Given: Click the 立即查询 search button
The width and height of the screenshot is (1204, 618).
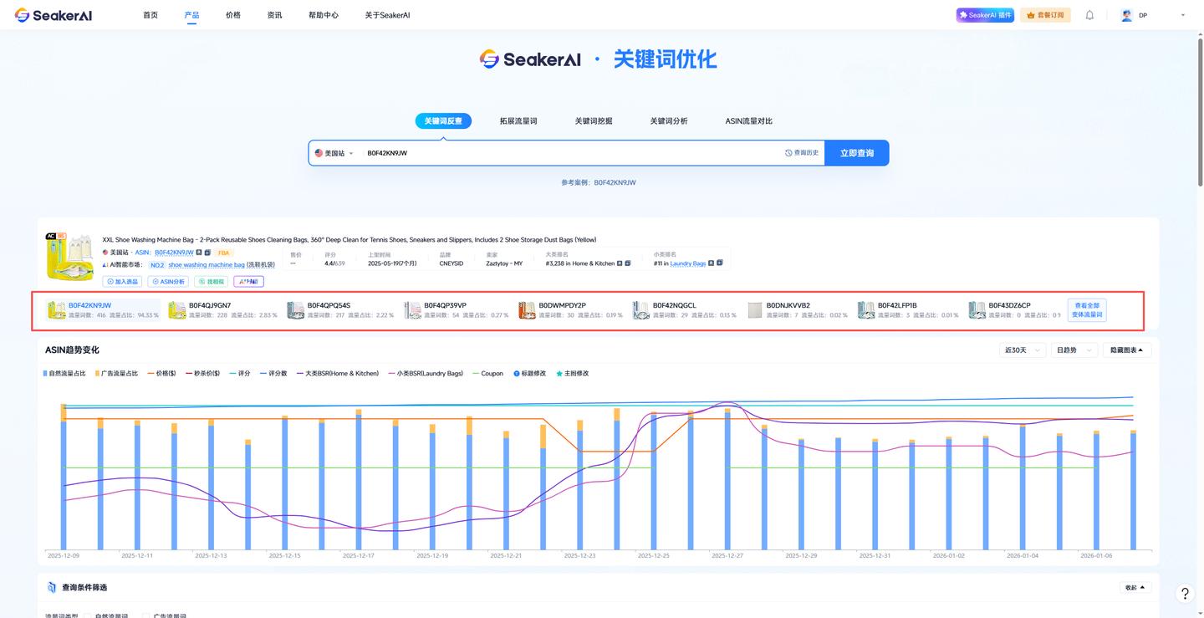Looking at the screenshot, I should (x=856, y=152).
